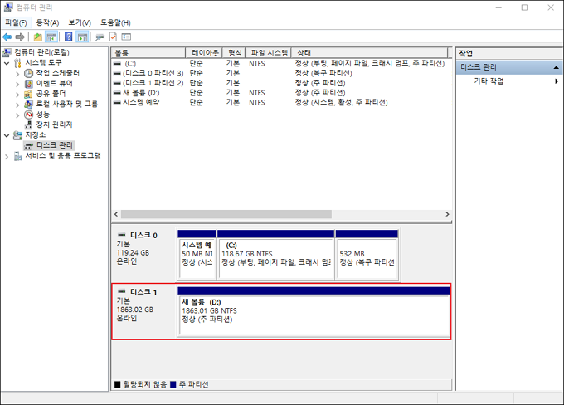
Task: Click the Up one level folder icon
Action: [38, 37]
